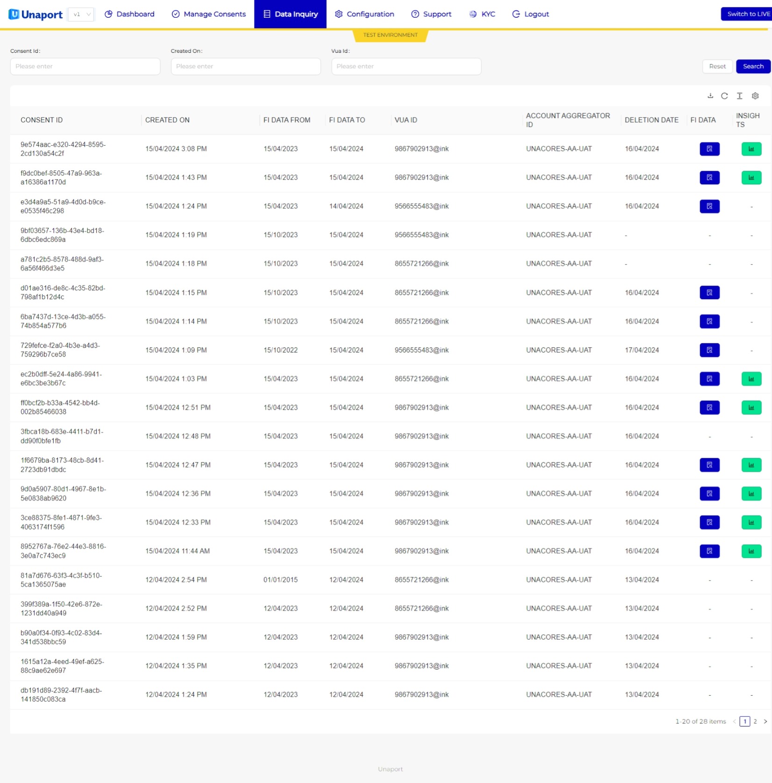
Task: Open FI Data for consent ff0bcf2b
Action: pos(709,407)
